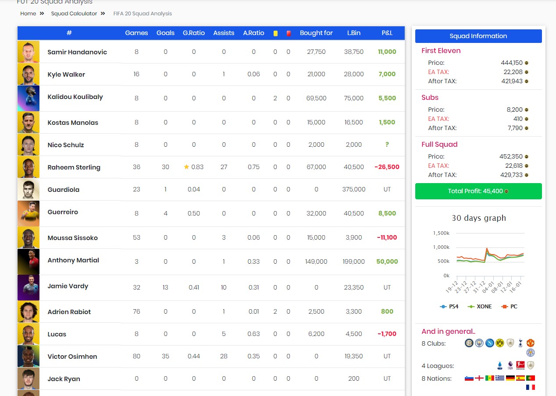
Task: Open Squad Calculator breadcrumb link
Action: [74, 14]
